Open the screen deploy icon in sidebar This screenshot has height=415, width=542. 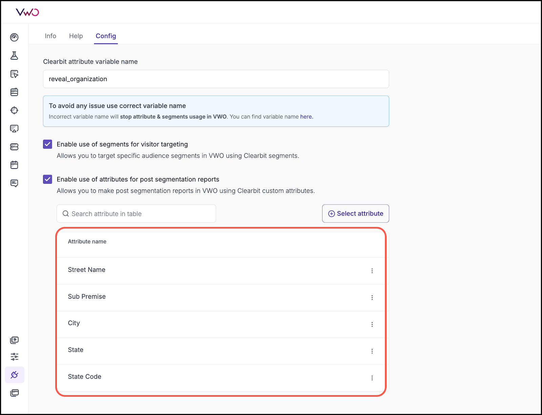[14, 129]
